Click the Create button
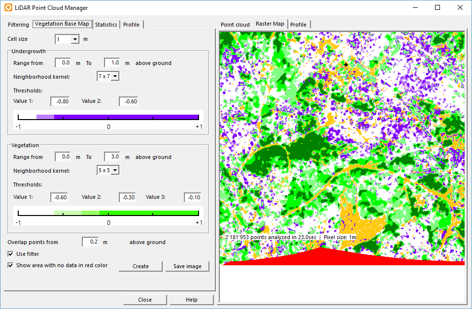 point(140,266)
